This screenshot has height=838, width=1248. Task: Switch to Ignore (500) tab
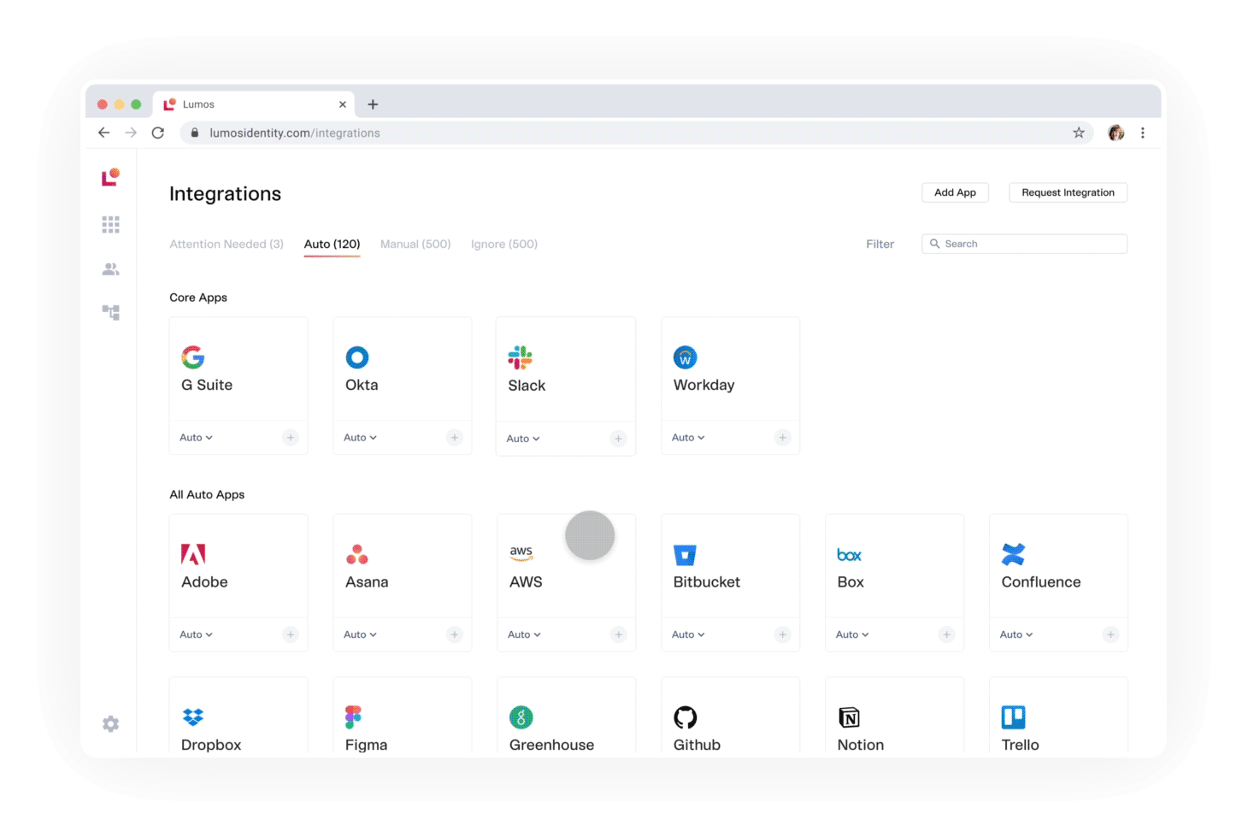point(504,245)
